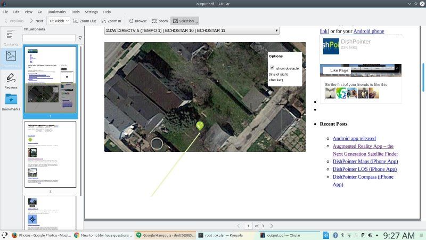Viewport: 426px width, 240px height.
Task: Open DishPointer Compass (iPhone App) link
Action: pos(363,180)
